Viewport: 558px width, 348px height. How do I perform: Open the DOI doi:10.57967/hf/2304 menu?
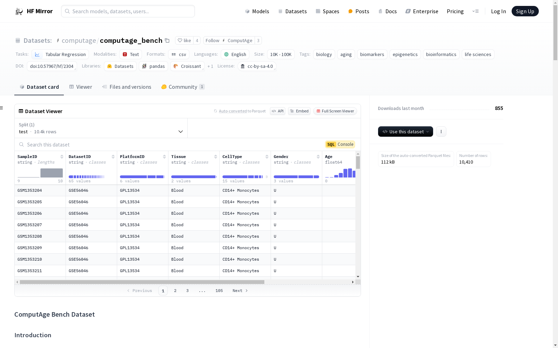(52, 66)
